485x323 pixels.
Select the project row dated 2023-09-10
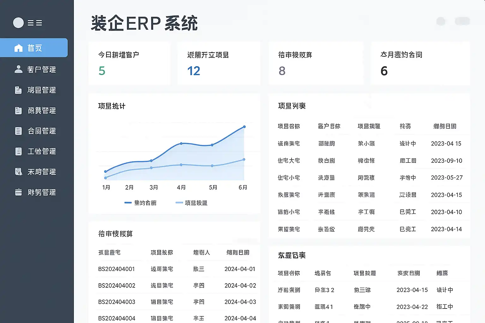pyautogui.click(x=369, y=161)
